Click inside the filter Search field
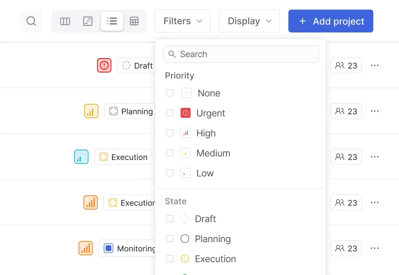The width and height of the screenshot is (399, 275). tap(241, 54)
